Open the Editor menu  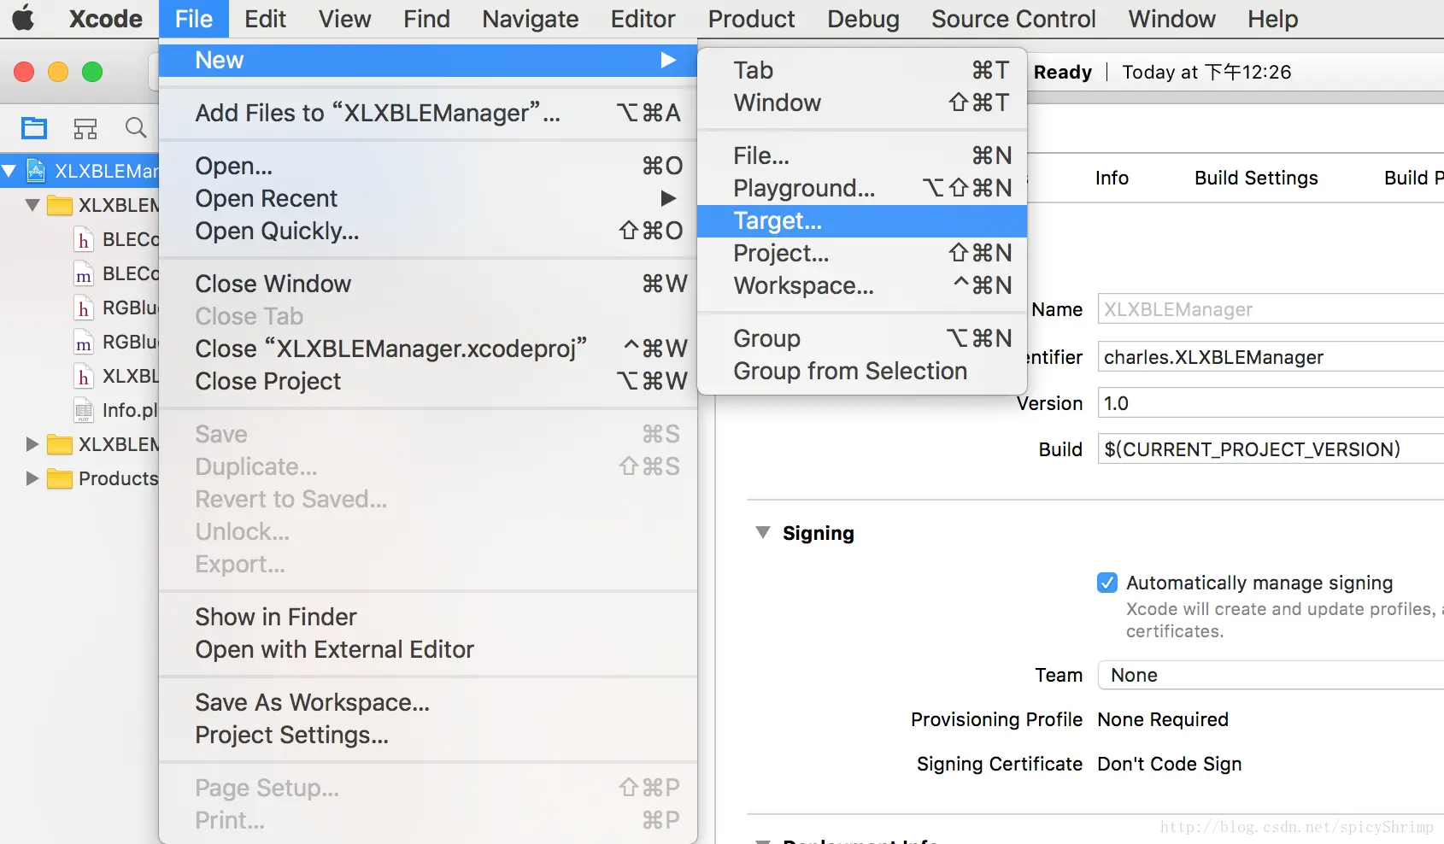click(643, 19)
